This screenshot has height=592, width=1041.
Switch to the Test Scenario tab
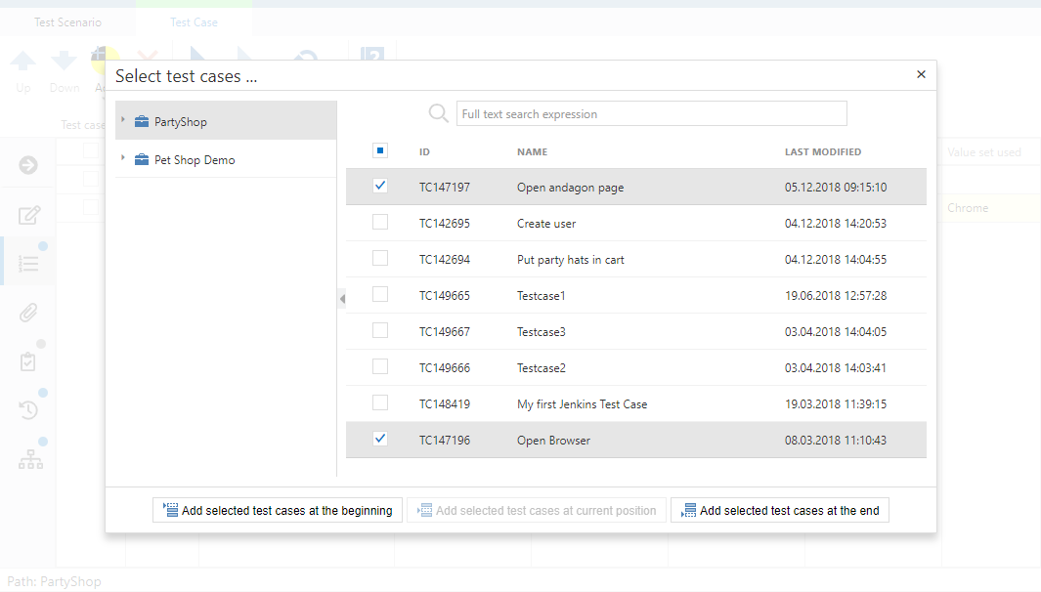(x=67, y=22)
